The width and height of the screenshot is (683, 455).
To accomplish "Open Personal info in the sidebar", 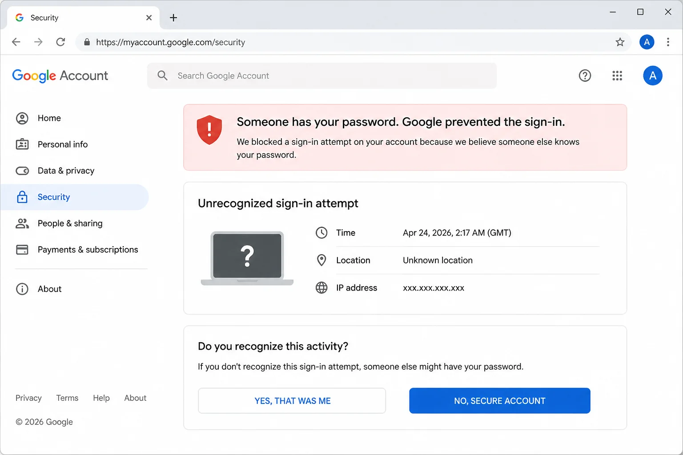I will tap(74, 144).
